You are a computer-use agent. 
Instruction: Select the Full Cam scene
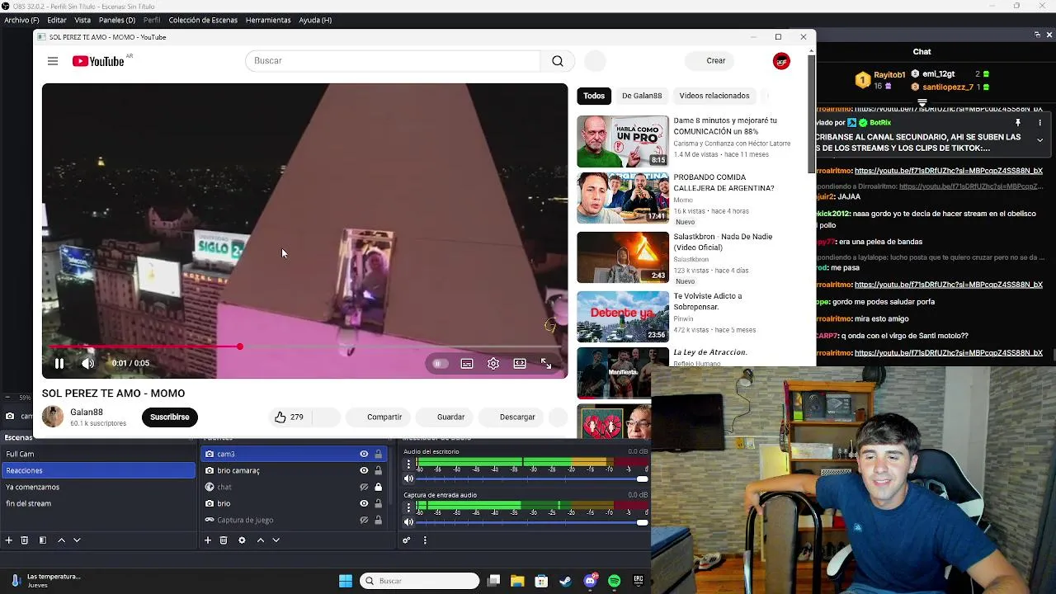coord(98,454)
